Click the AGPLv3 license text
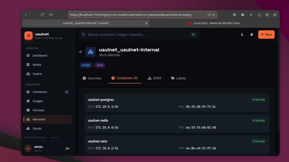This screenshot has height=162, width=289. 54,137
